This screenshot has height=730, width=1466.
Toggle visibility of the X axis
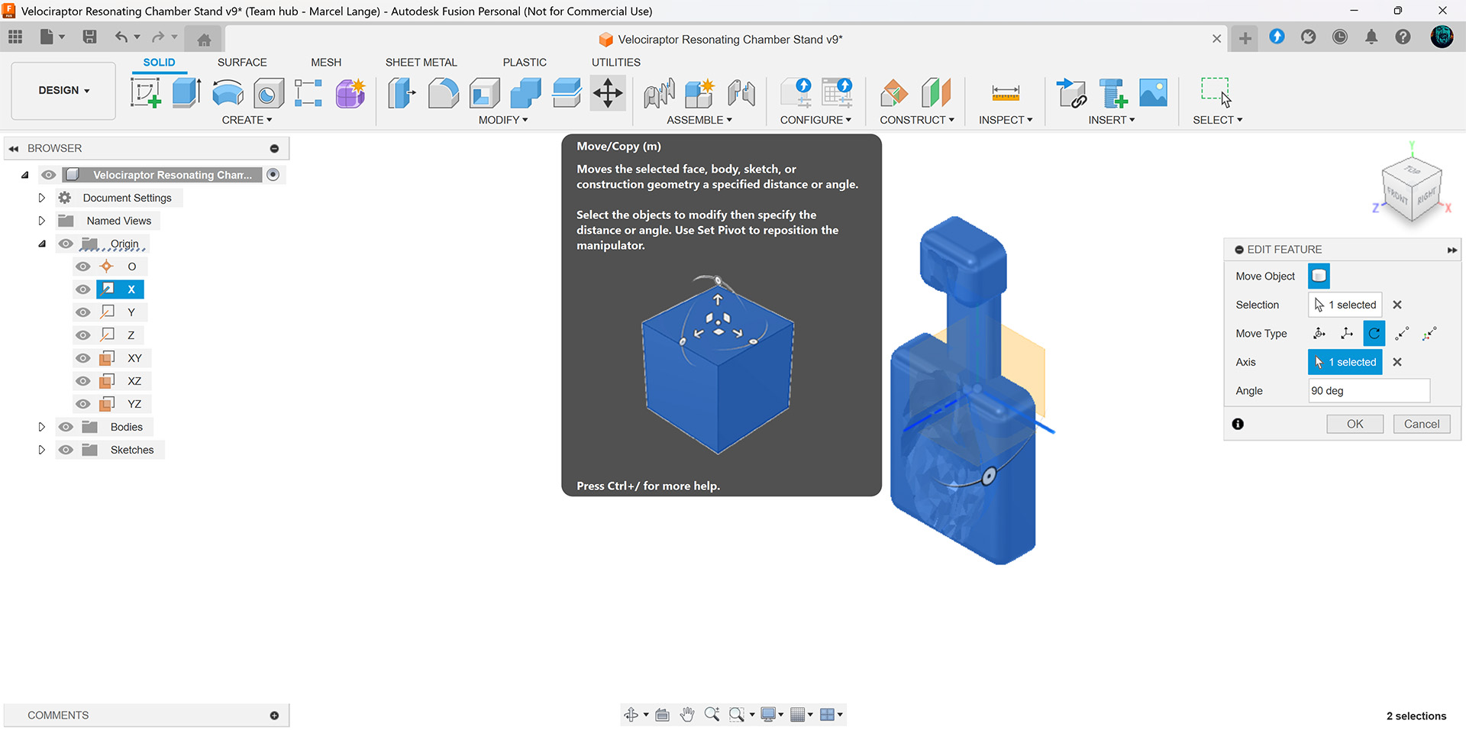pyautogui.click(x=83, y=289)
